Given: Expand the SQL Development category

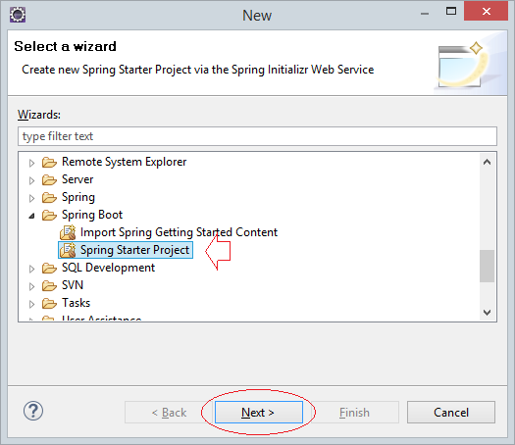Looking at the screenshot, I should [x=31, y=269].
